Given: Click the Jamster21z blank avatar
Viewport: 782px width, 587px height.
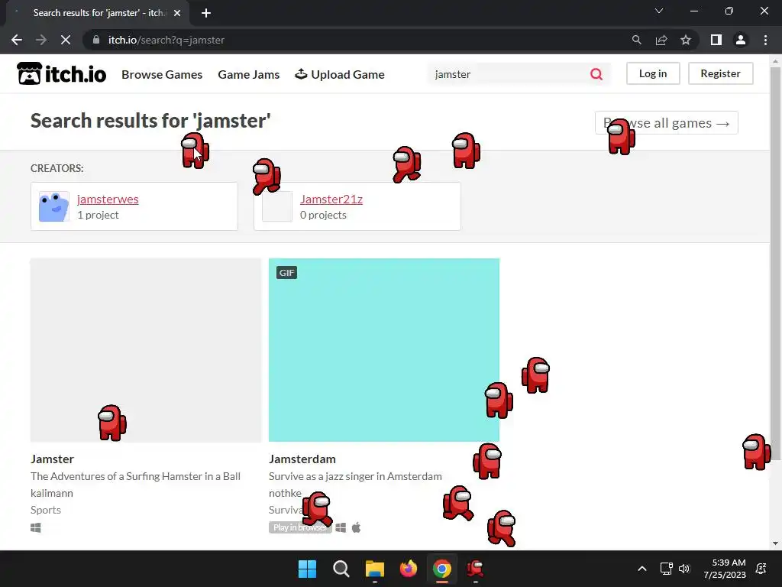Looking at the screenshot, I should (x=277, y=206).
